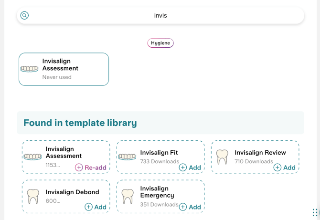Image resolution: width=320 pixels, height=220 pixels.
Task: Click aligner icon on Invisalign Fit card
Action: [127, 157]
